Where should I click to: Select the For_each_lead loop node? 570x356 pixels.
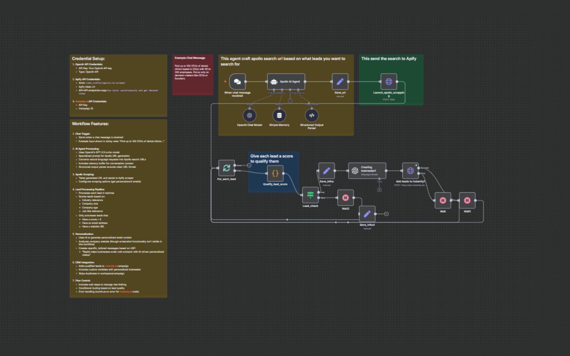tap(227, 168)
